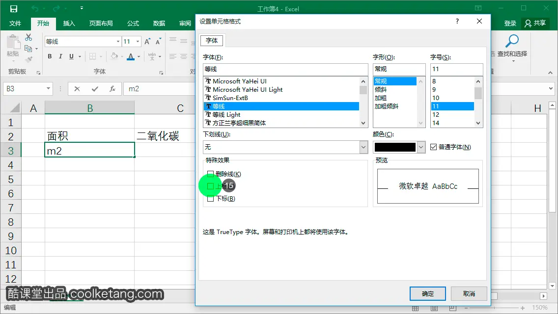Click the Paste clipboard icon
Viewport: 558px width, 314px height.
(x=13, y=42)
